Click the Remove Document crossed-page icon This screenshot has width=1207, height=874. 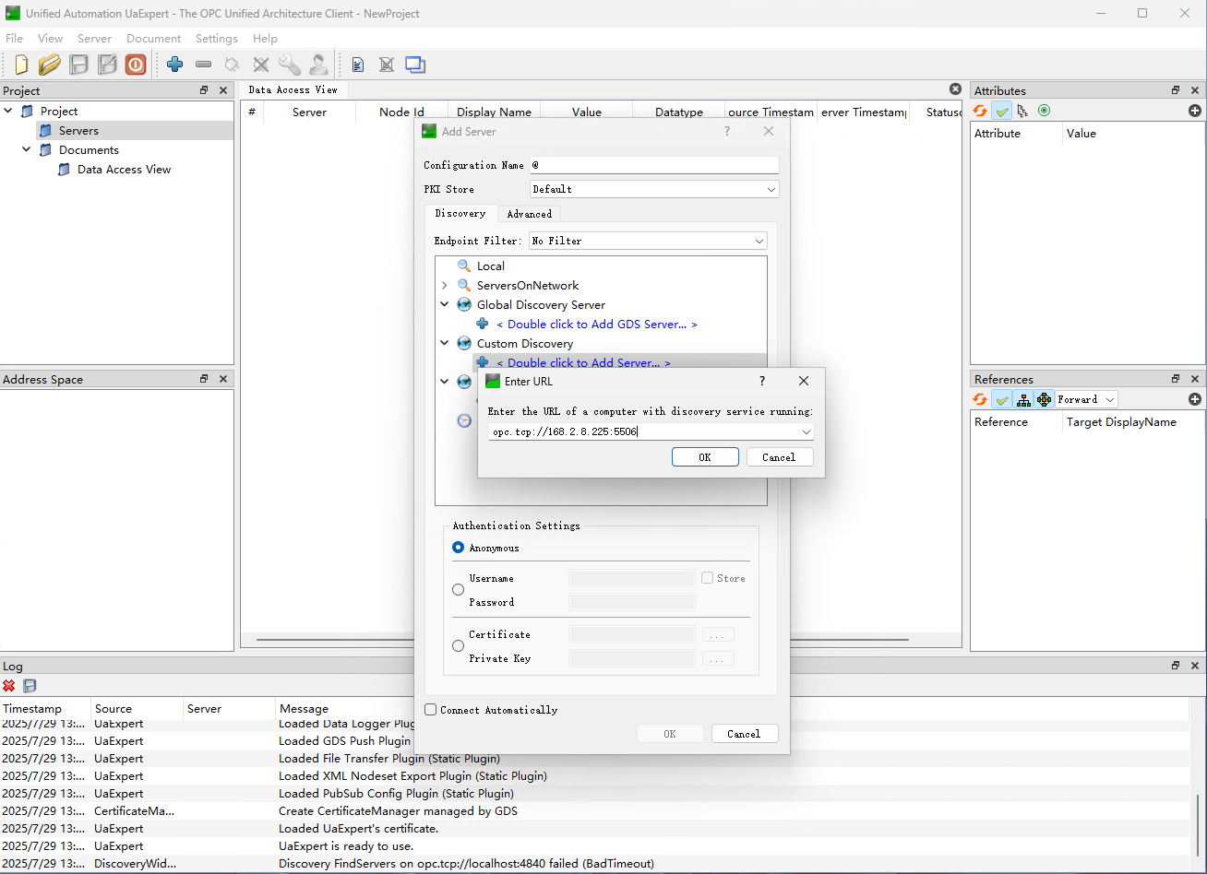[387, 65]
